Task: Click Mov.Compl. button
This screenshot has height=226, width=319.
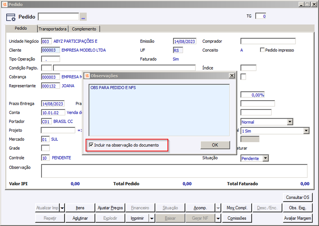Action: tap(237, 208)
